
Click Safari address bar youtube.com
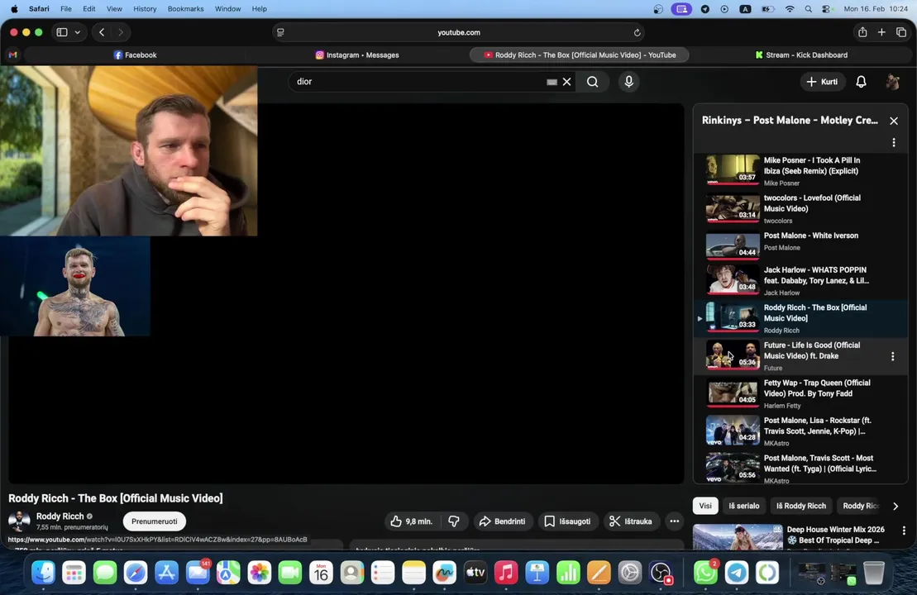pos(459,33)
